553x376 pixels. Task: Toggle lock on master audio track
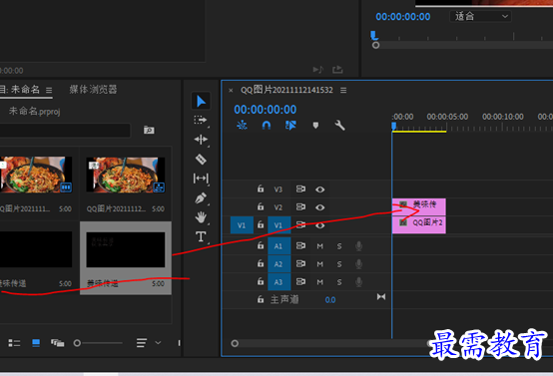[x=261, y=299]
